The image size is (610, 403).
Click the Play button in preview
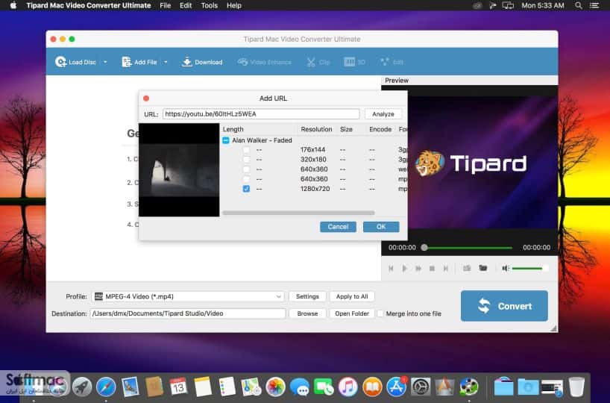coord(405,268)
